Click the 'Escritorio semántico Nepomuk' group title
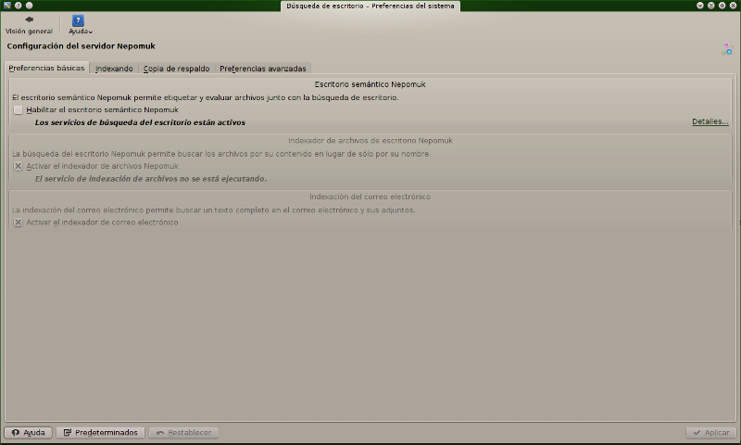The height and width of the screenshot is (445, 741). pyautogui.click(x=370, y=84)
